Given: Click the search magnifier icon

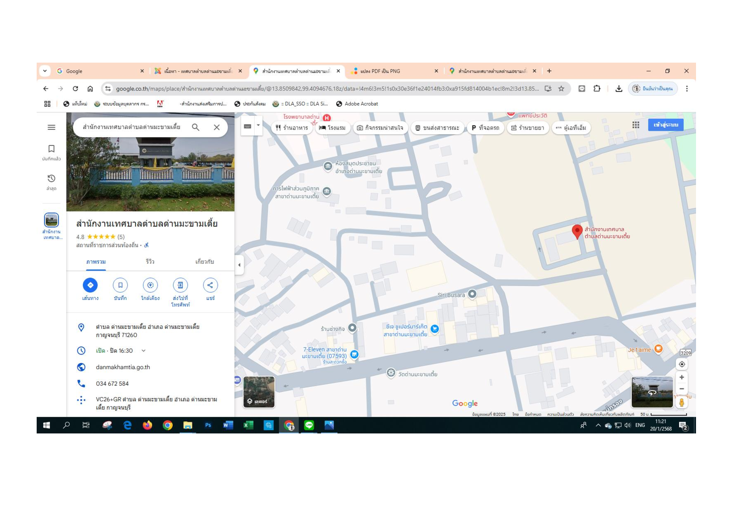Looking at the screenshot, I should click(x=196, y=127).
